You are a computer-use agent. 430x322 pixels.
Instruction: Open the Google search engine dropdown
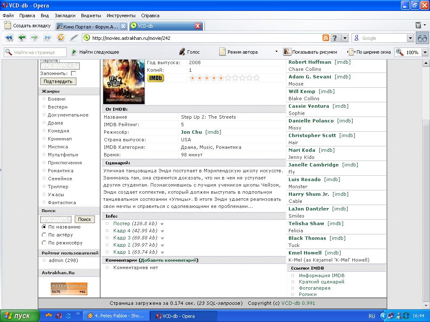coord(410,38)
